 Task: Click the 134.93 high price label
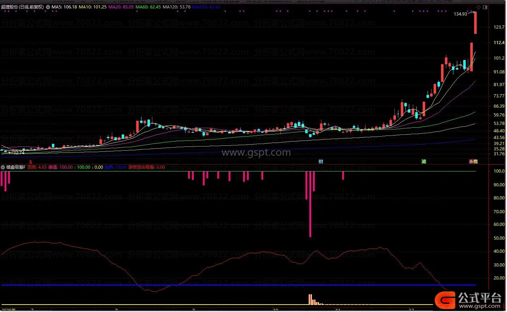coord(460,14)
